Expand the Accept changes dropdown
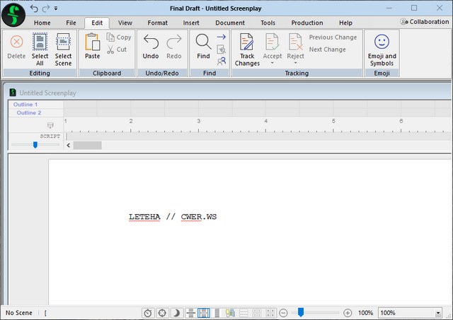Image resolution: width=453 pixels, height=320 pixels. tap(273, 64)
